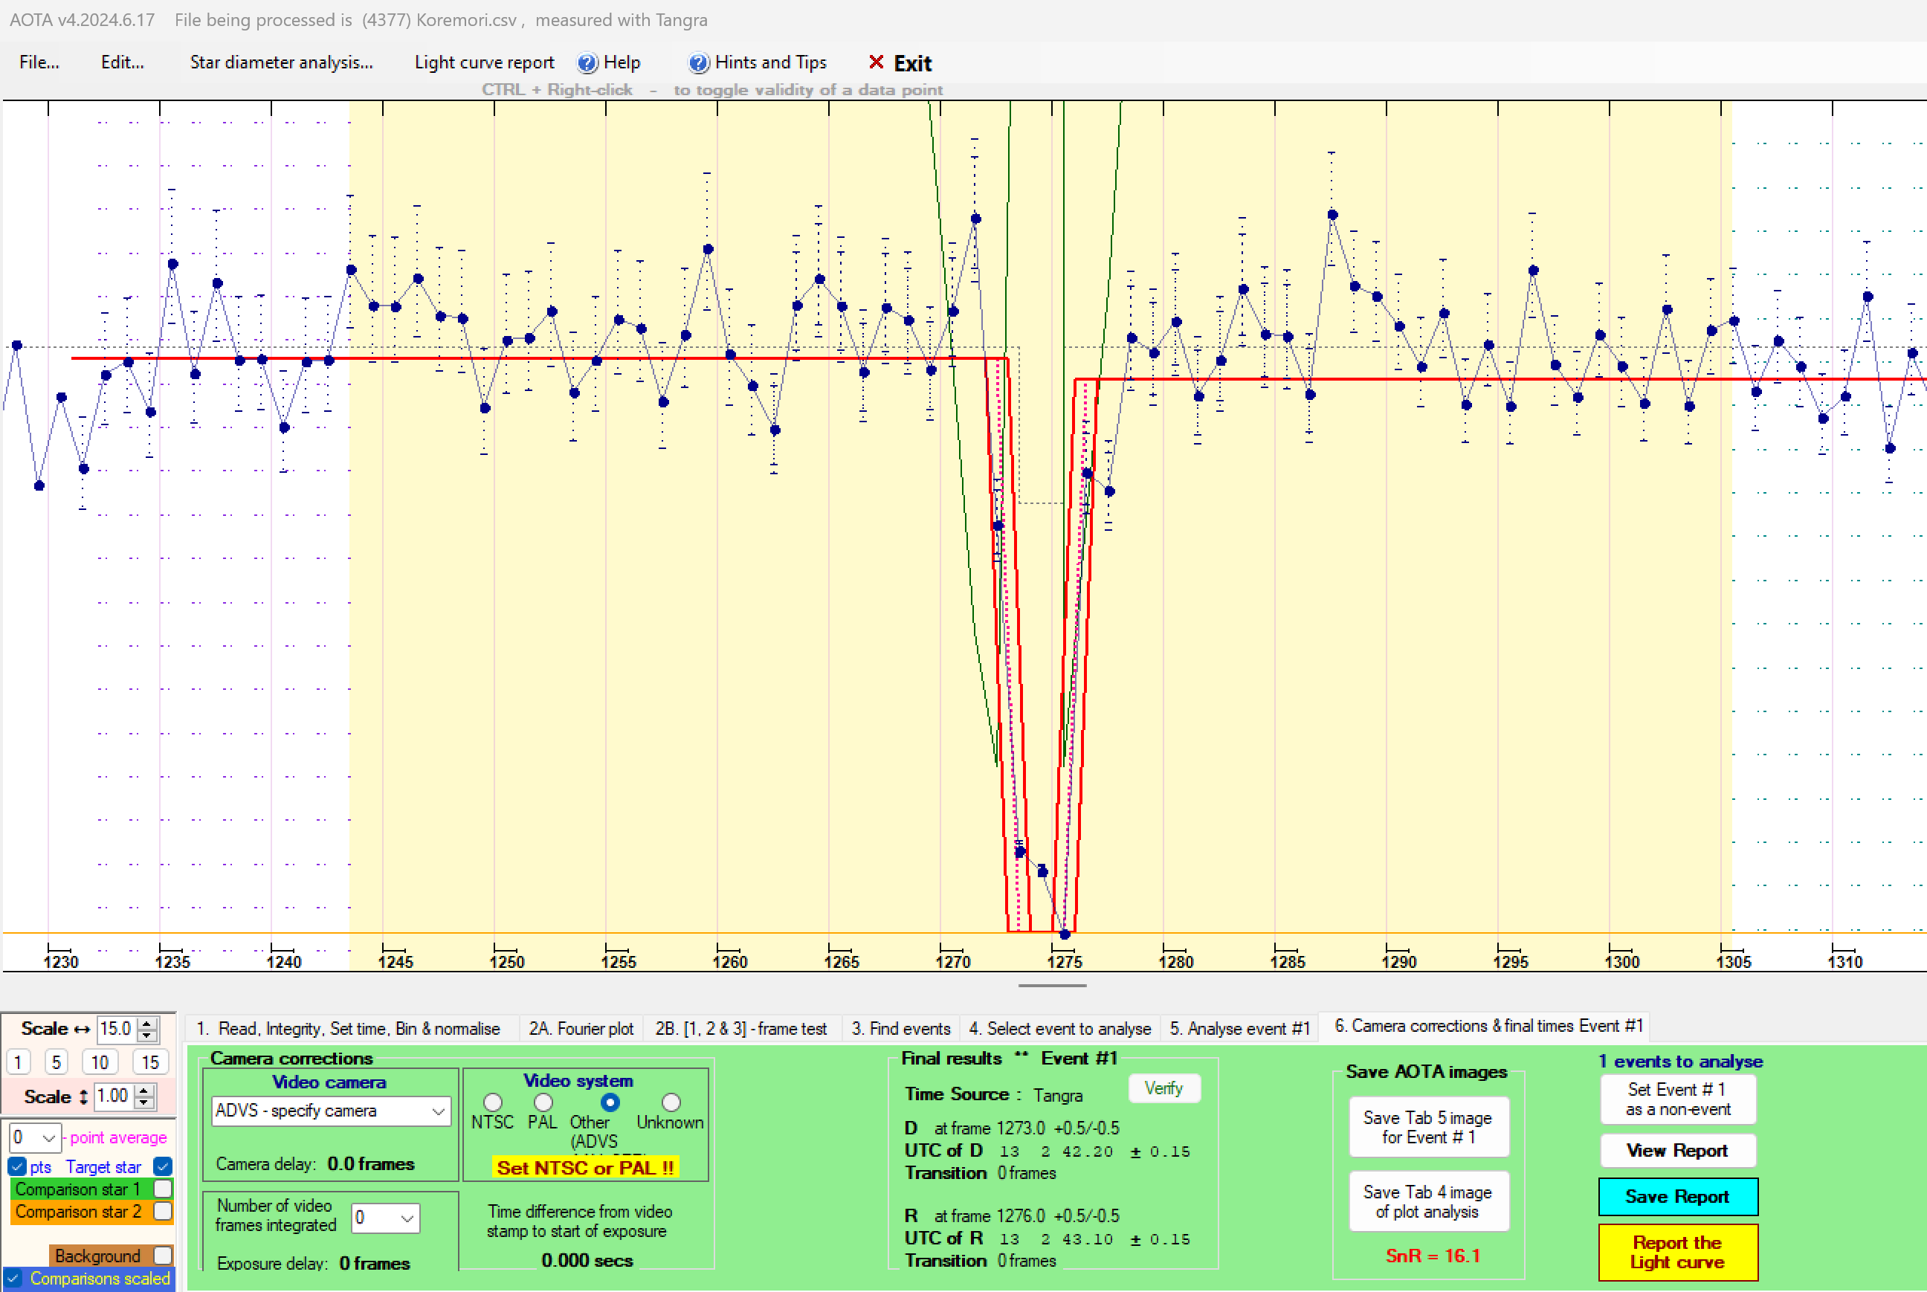Screen dimensions: 1927x1292
Task: Decrease horizontal scale with down arrow
Action: 147,1034
